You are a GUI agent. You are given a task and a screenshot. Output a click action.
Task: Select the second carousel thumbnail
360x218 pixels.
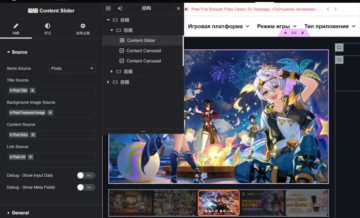pyautogui.click(x=175, y=203)
